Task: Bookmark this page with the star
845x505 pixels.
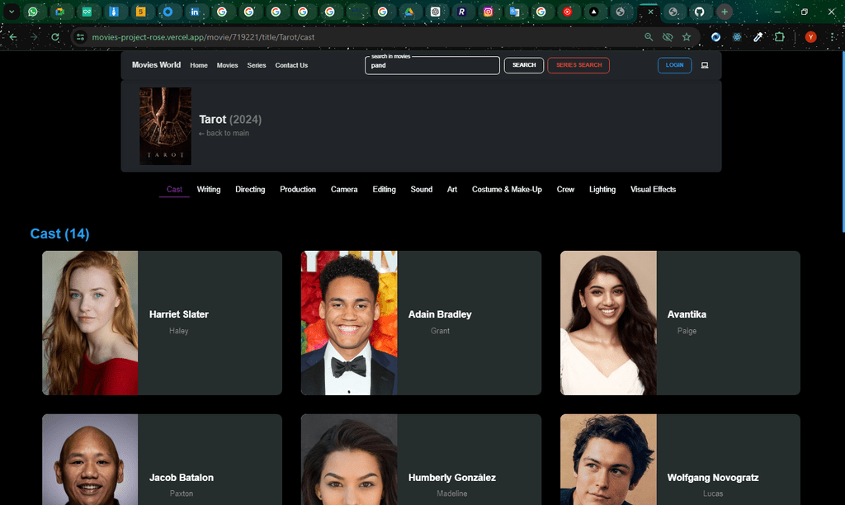Action: 686,37
